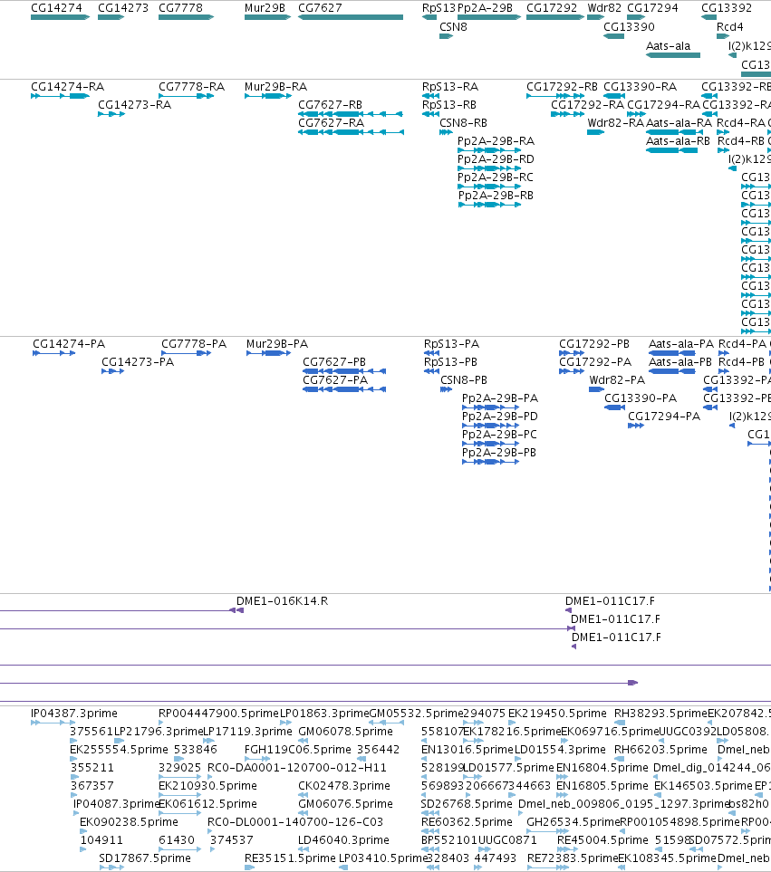Image resolution: width=771 pixels, height=872 pixels.
Task: Click the CG7627-RB transcript label
Action: coord(330,104)
